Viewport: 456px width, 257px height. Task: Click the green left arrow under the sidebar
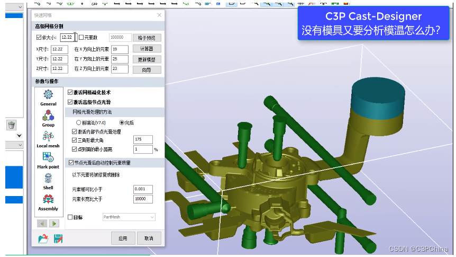pos(42,224)
